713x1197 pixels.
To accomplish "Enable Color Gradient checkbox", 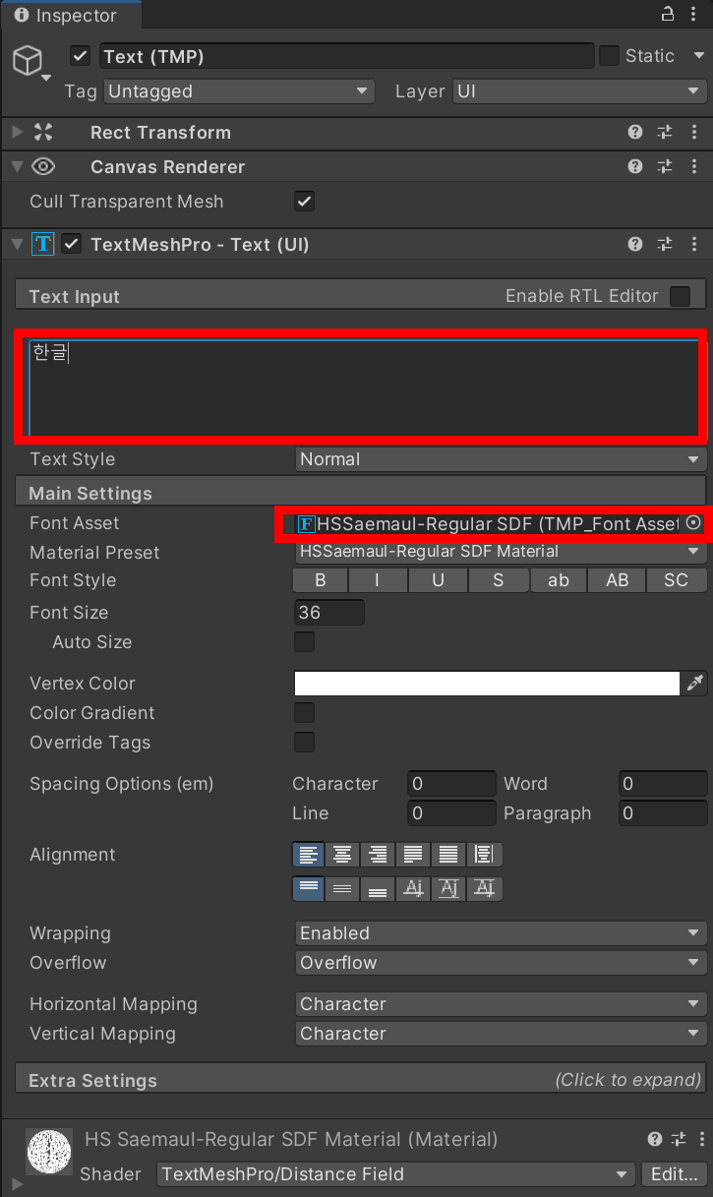I will click(305, 713).
